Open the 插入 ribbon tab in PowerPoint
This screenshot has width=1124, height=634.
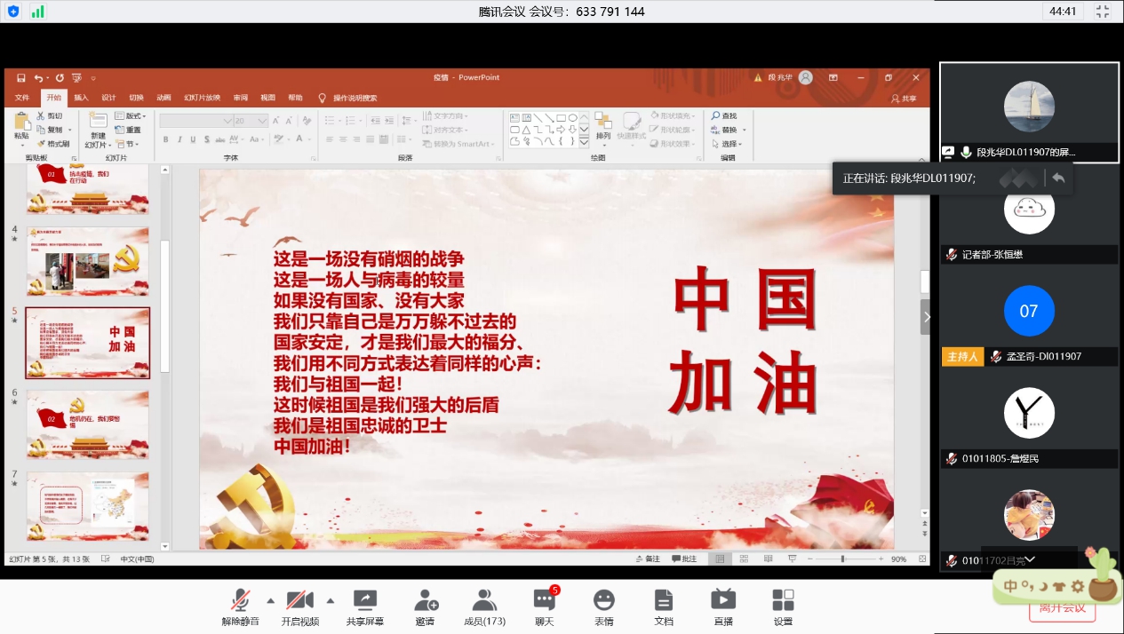coord(81,98)
